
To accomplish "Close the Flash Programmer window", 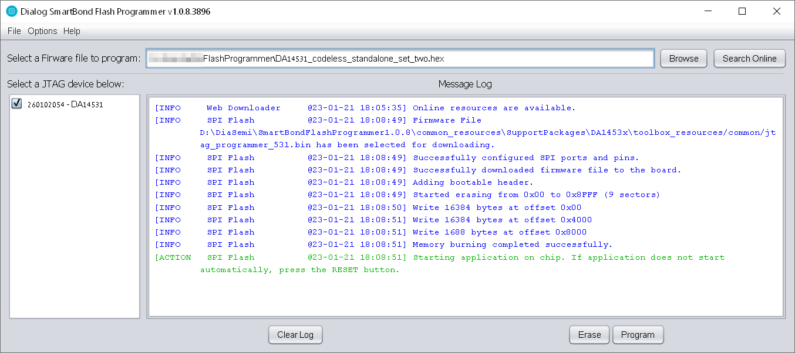I will 777,11.
